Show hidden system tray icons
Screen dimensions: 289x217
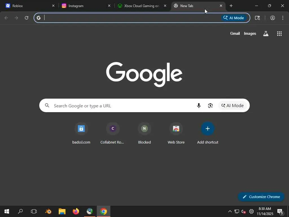click(x=230, y=211)
